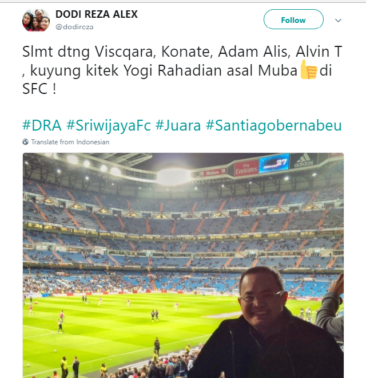Click the thumbs-up emoji in the tweet
The width and height of the screenshot is (366, 378).
click(308, 70)
